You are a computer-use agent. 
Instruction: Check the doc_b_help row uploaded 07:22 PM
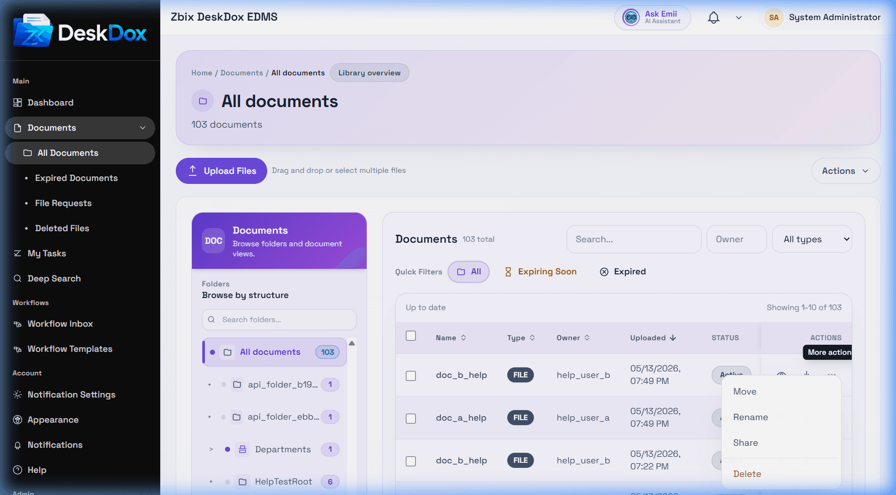point(411,461)
